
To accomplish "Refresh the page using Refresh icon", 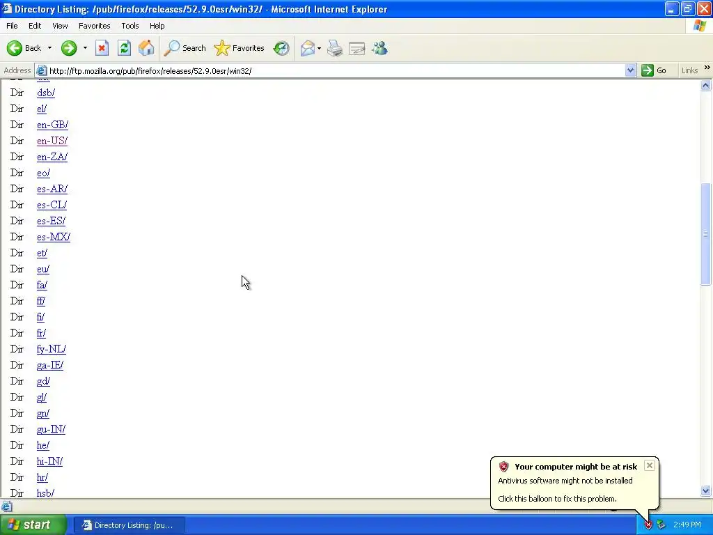I will click(x=124, y=48).
